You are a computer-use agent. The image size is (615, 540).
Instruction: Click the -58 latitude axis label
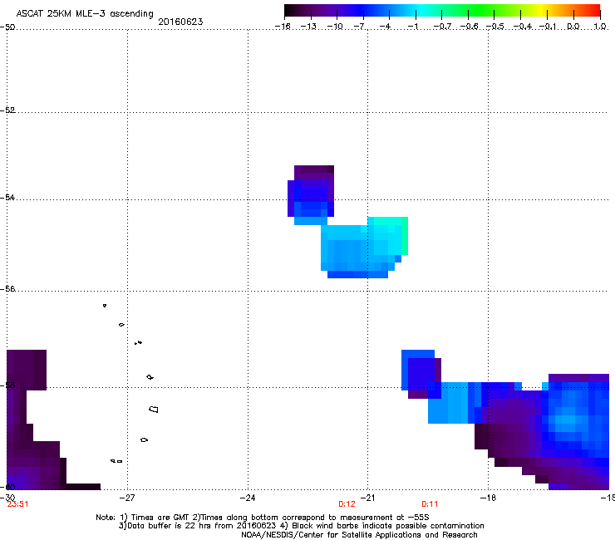tap(7, 385)
